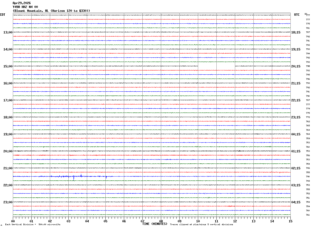Click the 18:15 UTC time label
Viewport: 311px width, 228px height.
pyautogui.click(x=296, y=32)
